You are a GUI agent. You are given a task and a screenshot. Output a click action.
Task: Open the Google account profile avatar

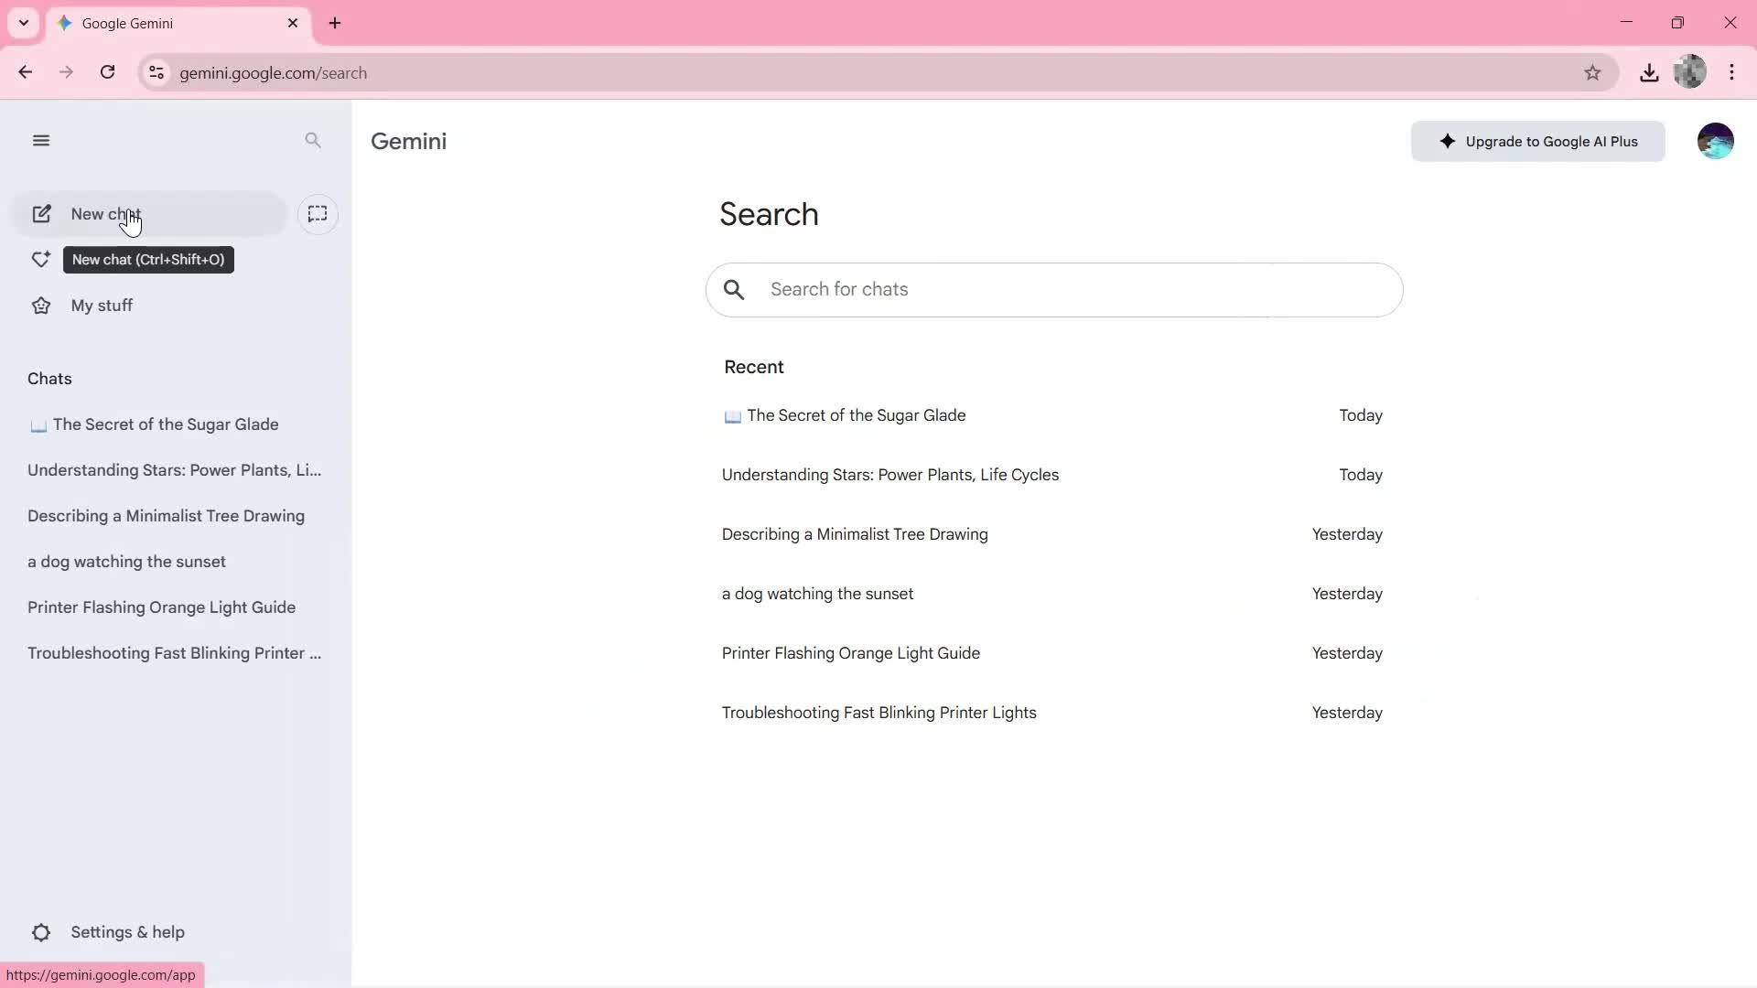click(1716, 140)
